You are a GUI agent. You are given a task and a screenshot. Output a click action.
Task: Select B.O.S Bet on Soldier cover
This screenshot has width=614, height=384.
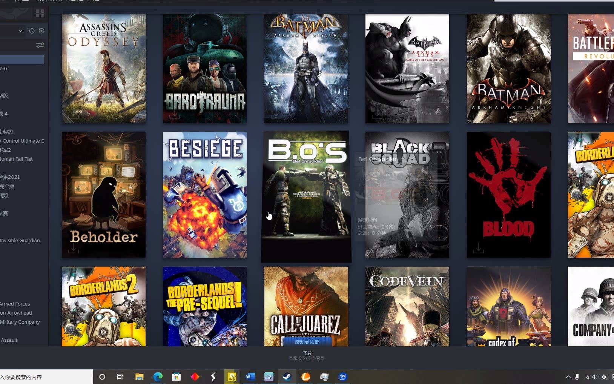306,197
